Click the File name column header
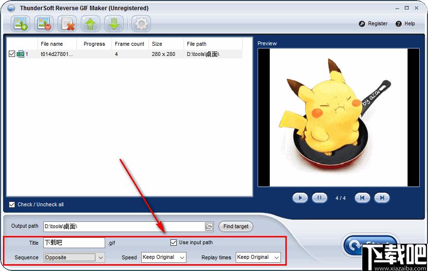Viewport: 428px width, 271px height. [x=57, y=44]
